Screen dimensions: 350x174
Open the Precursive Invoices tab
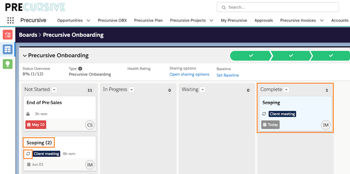298,20
